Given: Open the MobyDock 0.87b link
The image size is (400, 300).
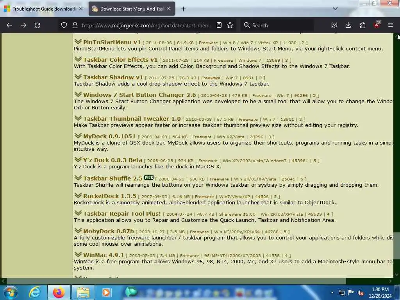Looking at the screenshot, I should (109, 231).
